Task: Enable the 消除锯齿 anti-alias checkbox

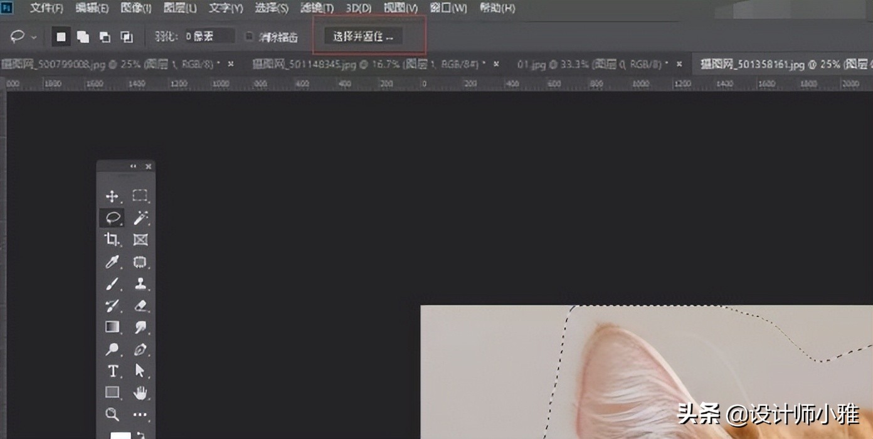Action: (x=249, y=35)
